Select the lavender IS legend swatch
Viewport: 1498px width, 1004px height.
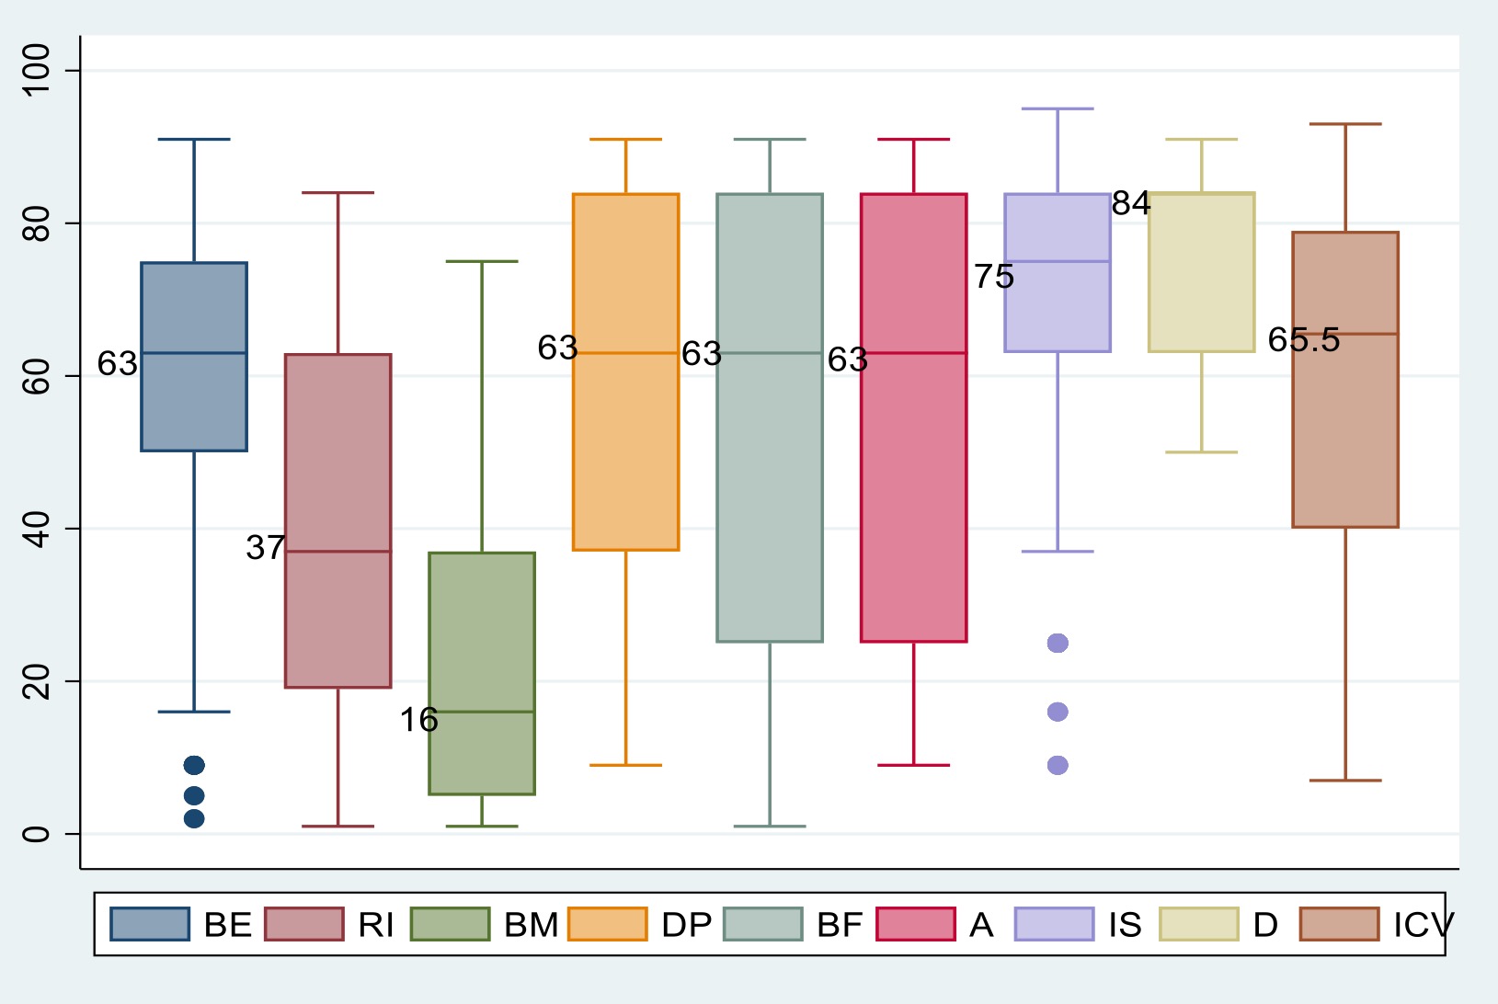pos(1054,924)
